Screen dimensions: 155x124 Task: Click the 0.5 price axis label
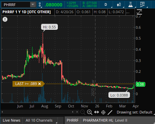(x=138, y=38)
